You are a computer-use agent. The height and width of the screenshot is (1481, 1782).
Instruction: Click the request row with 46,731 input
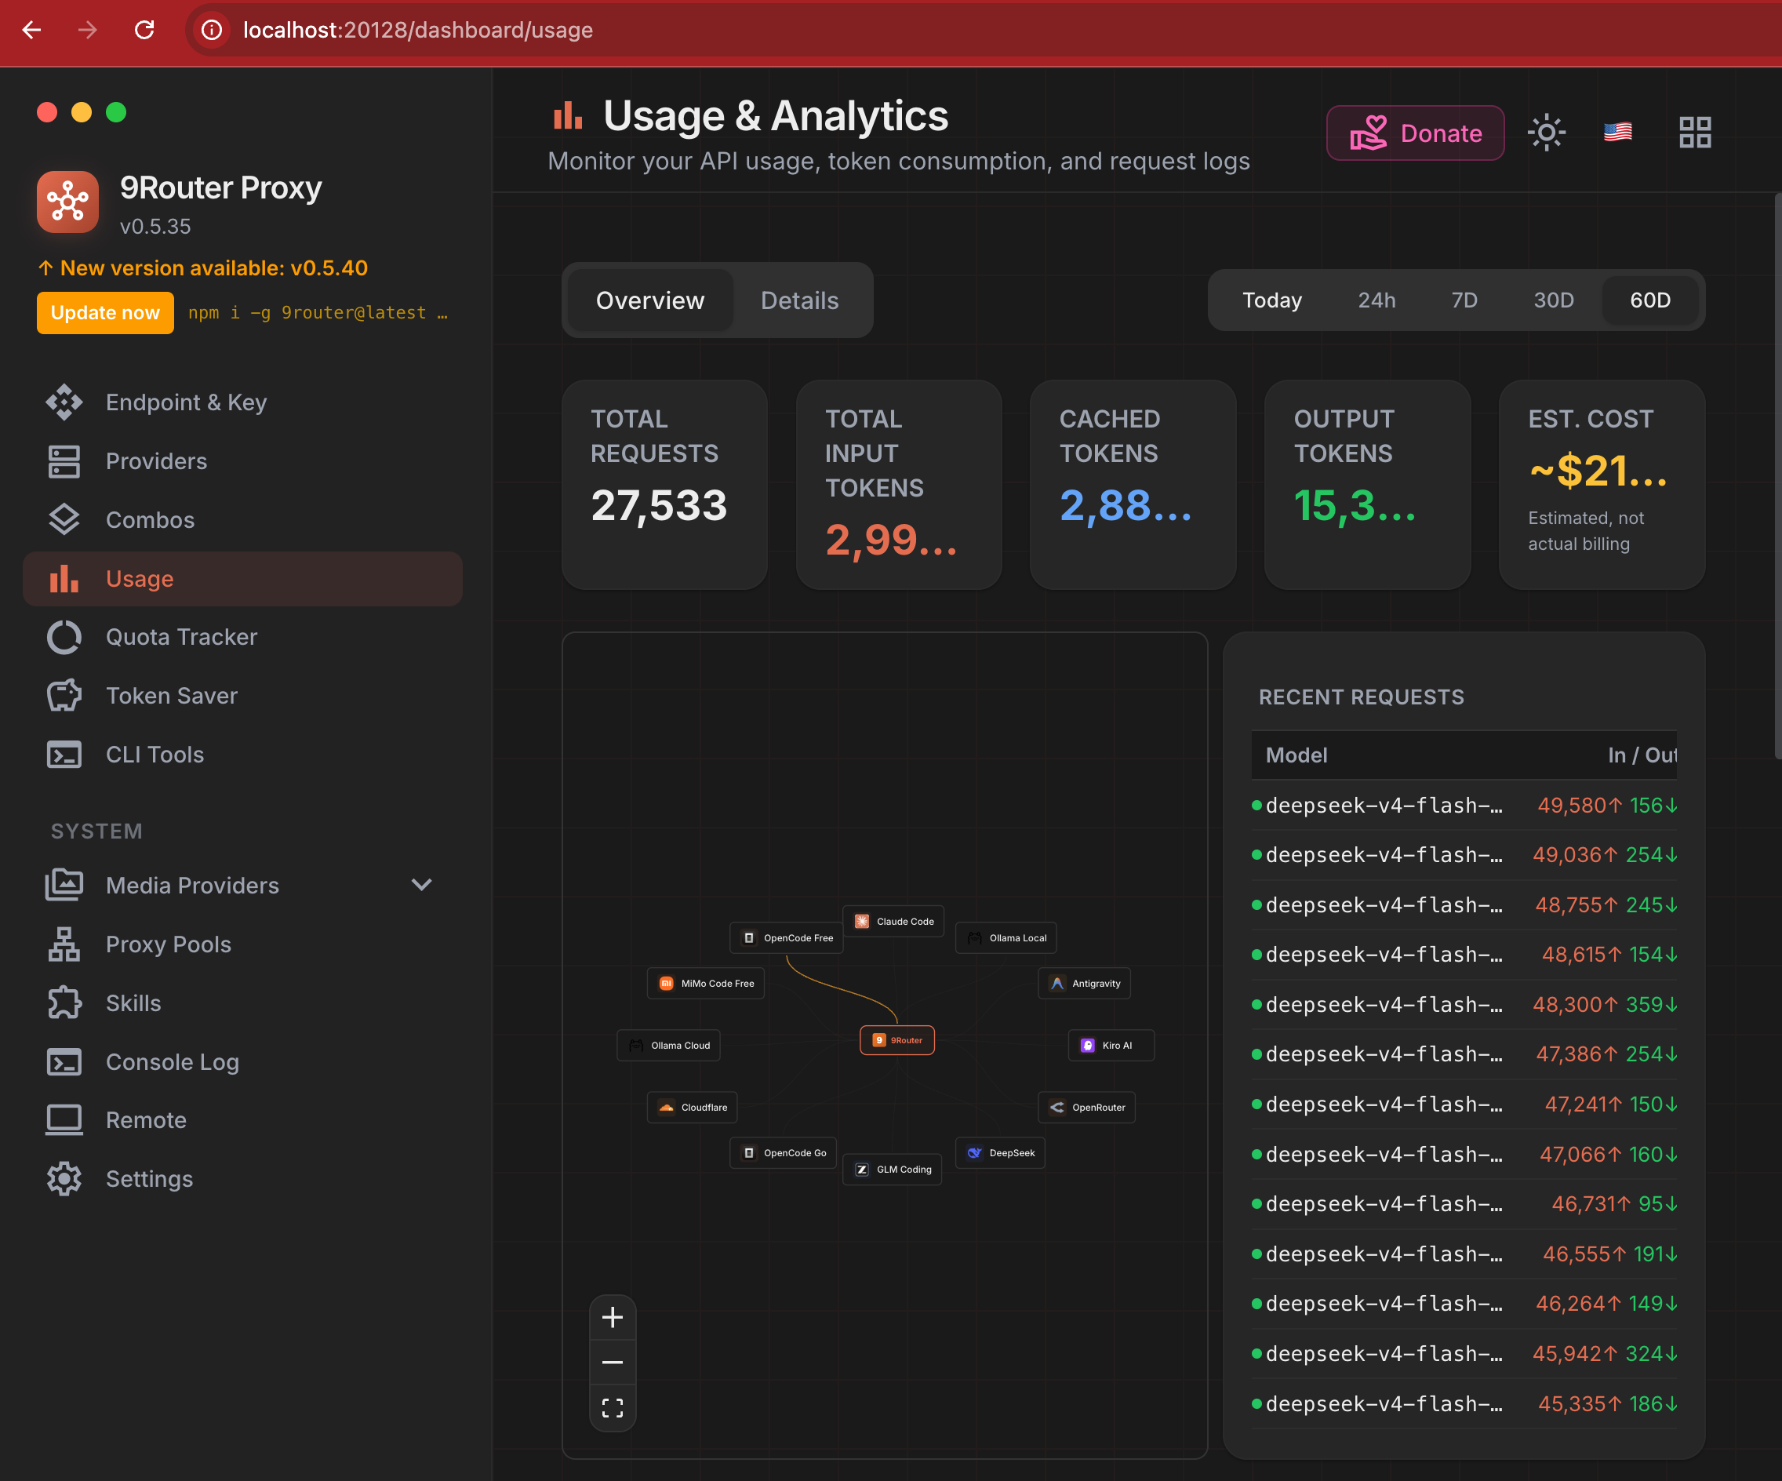[x=1464, y=1203]
